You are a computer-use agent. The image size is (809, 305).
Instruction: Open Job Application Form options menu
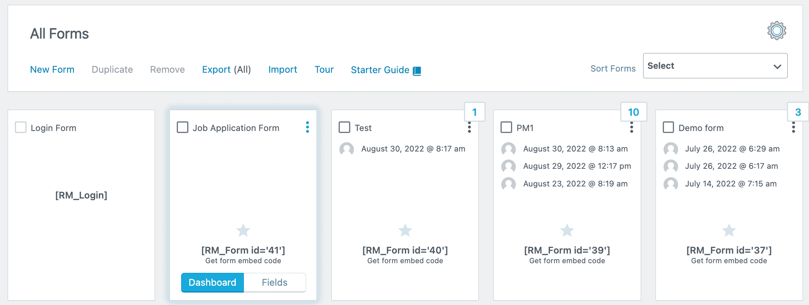click(307, 127)
